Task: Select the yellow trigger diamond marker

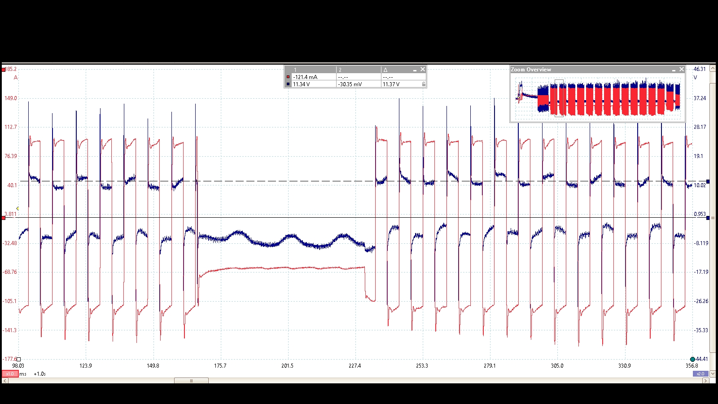Action: (x=18, y=208)
